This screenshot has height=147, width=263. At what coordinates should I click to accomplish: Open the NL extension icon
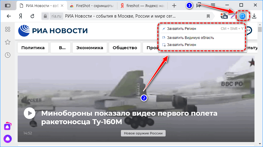pyautogui.click(x=224, y=16)
